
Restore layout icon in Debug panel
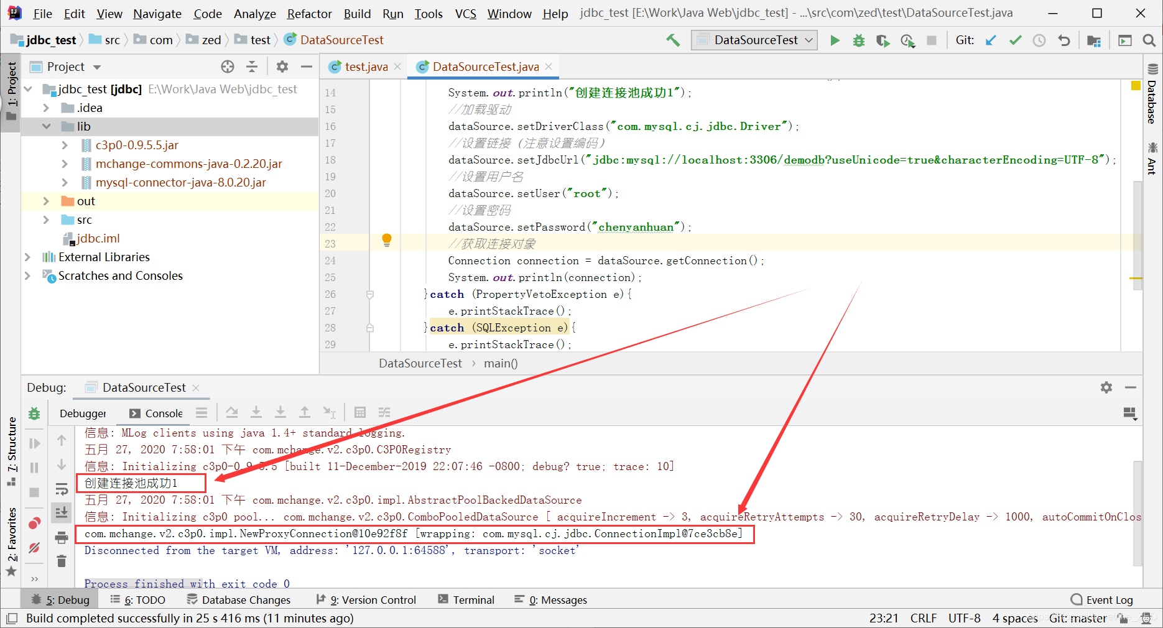[x=1130, y=413]
